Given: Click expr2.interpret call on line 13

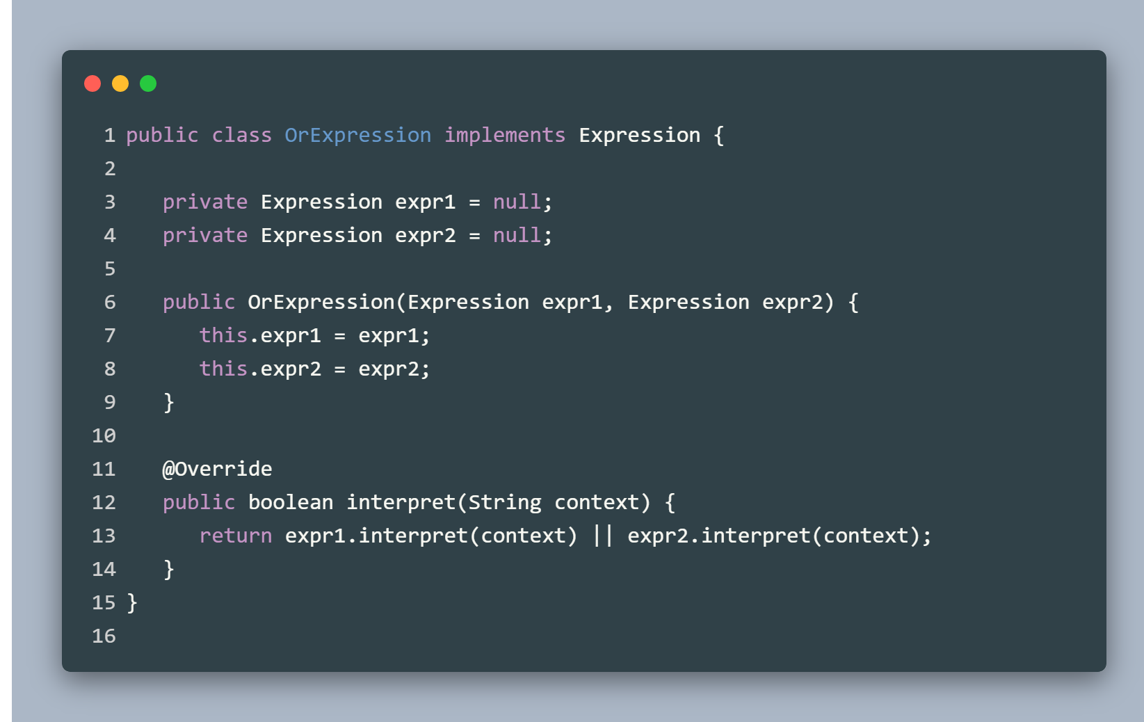Looking at the screenshot, I should click(x=719, y=536).
